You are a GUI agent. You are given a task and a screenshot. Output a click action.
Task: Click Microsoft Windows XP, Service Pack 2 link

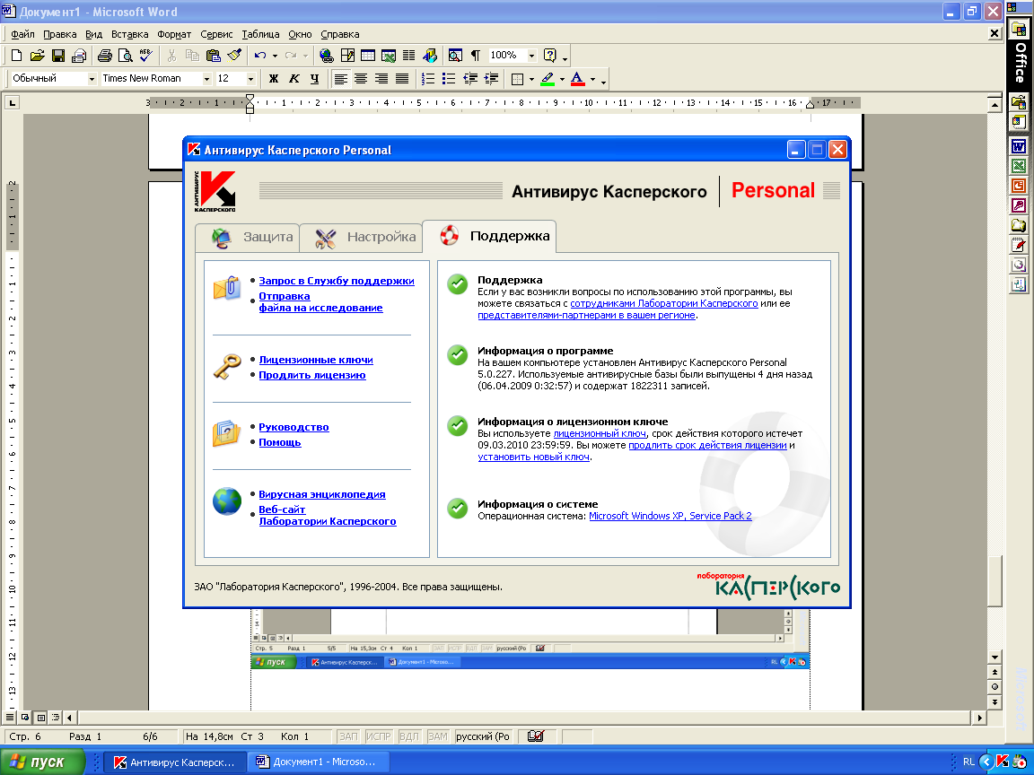pyautogui.click(x=670, y=516)
